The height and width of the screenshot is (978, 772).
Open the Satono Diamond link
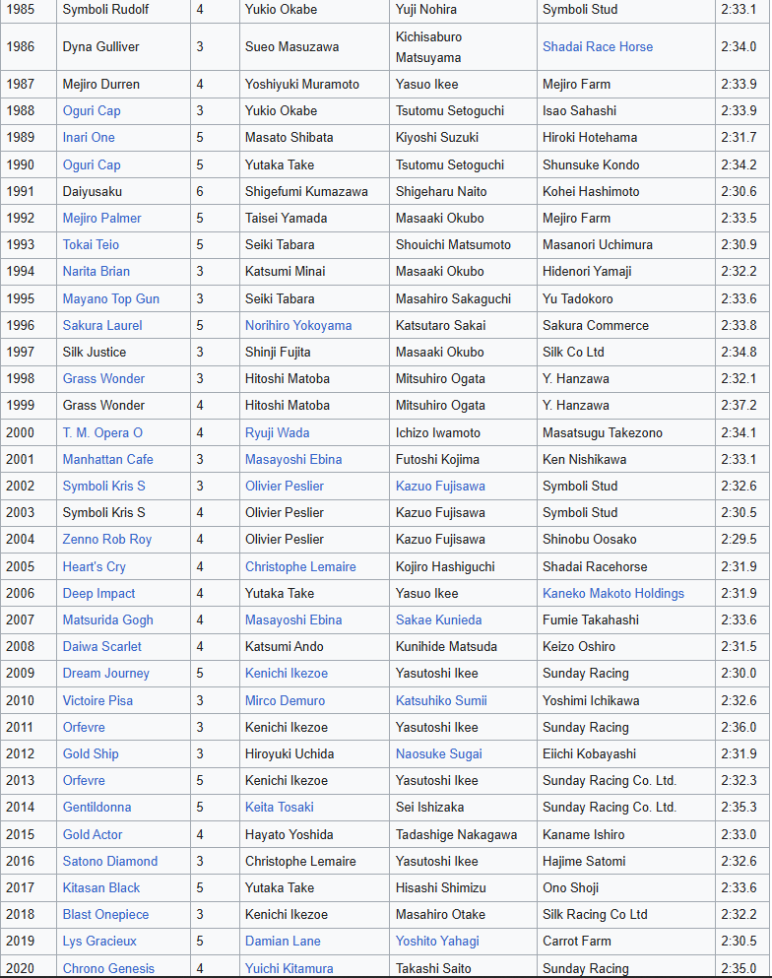point(109,862)
